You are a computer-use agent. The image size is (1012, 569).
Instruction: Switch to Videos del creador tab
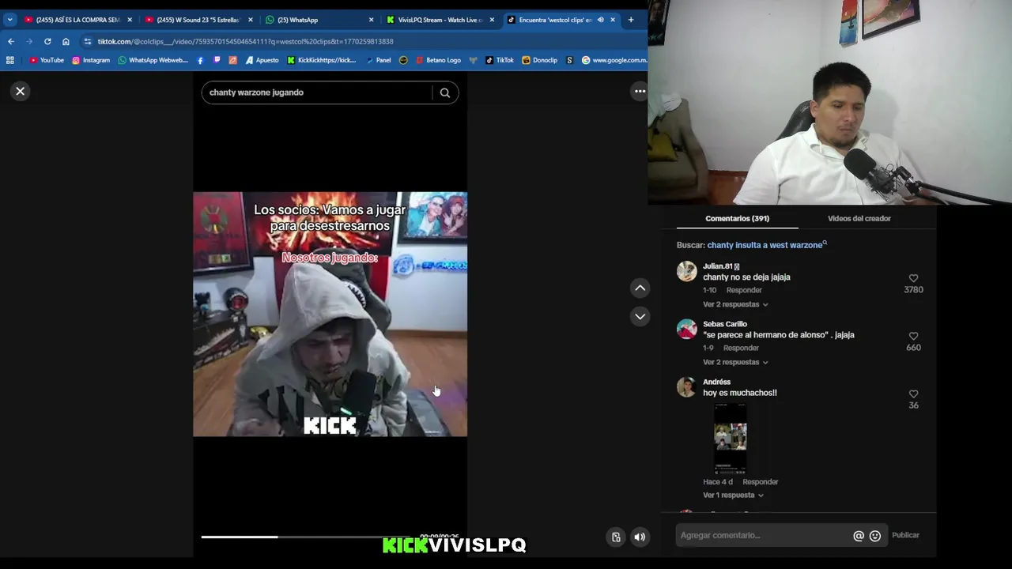point(859,219)
